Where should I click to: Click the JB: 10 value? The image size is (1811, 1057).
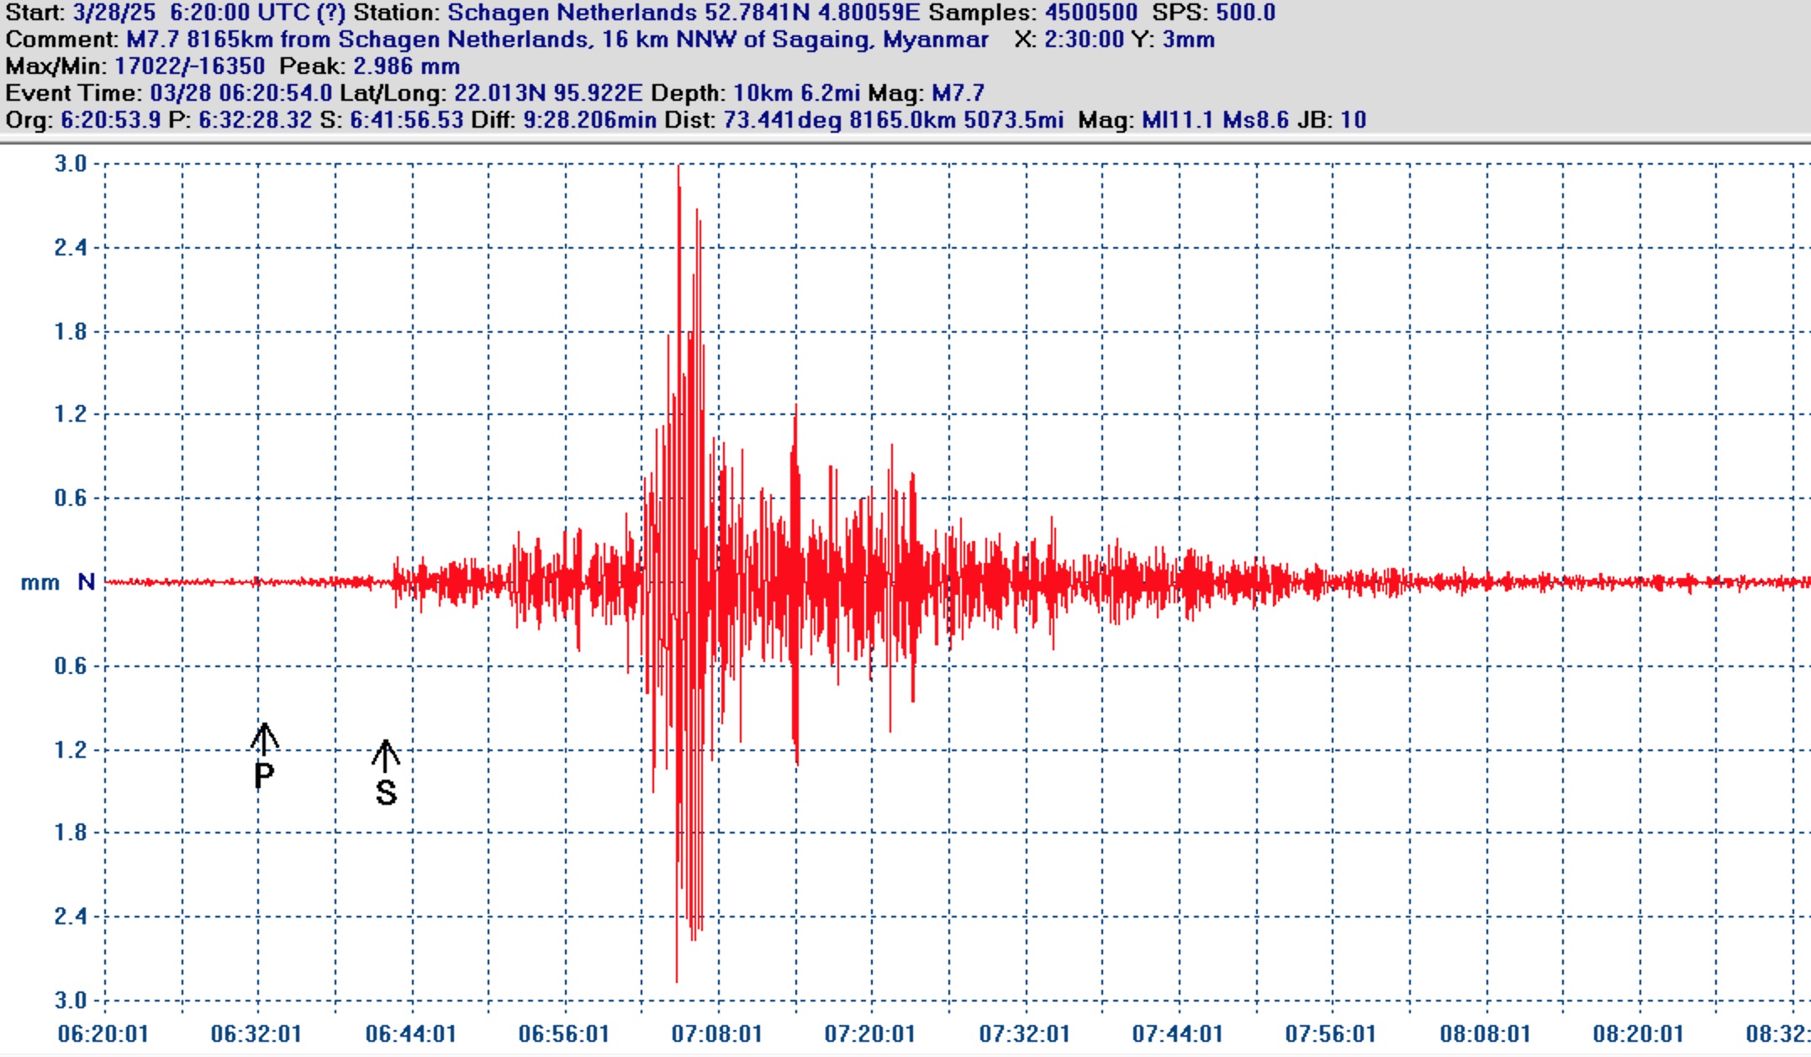click(x=1352, y=120)
